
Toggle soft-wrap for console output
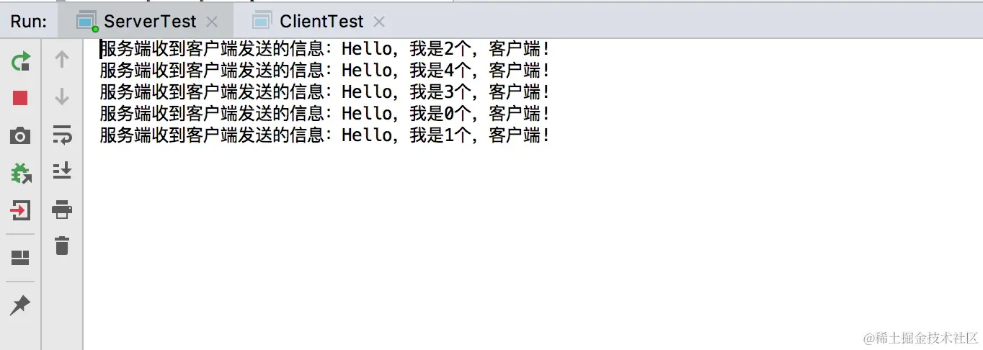[x=62, y=134]
